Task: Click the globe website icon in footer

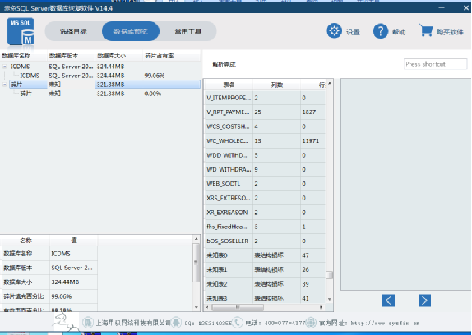Action: (311, 323)
